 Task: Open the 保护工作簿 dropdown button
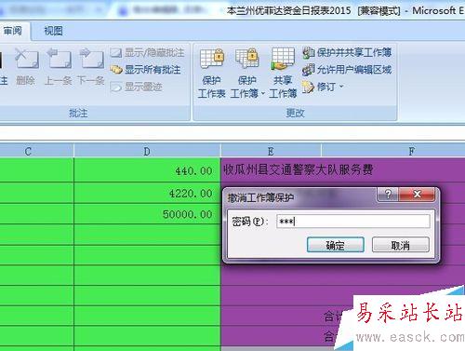coord(247,73)
